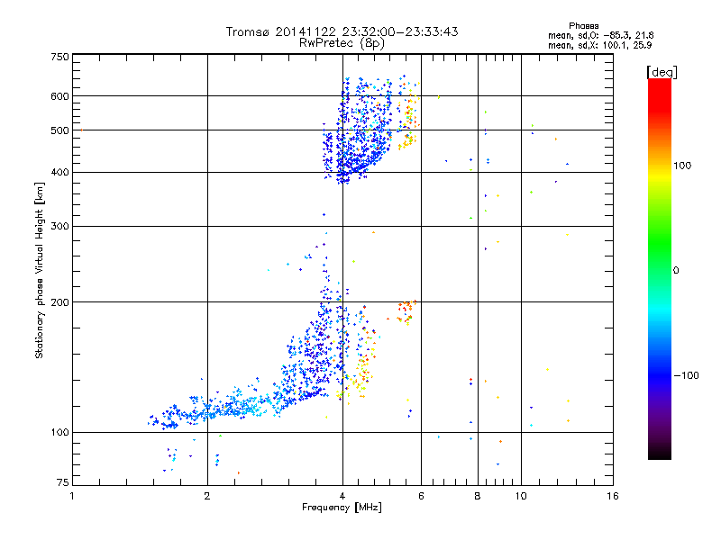Click y-axis tick label '500'

pyautogui.click(x=59, y=130)
